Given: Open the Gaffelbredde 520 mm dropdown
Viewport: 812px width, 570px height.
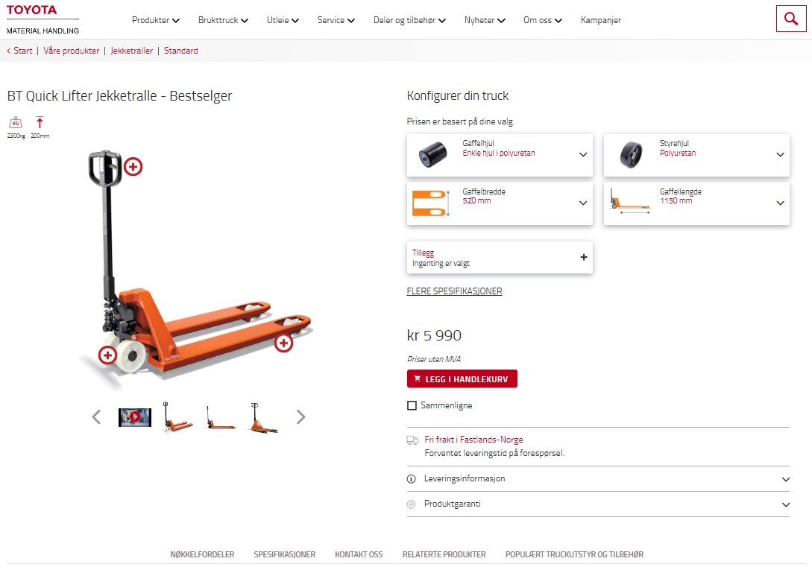Looking at the screenshot, I should [500, 203].
